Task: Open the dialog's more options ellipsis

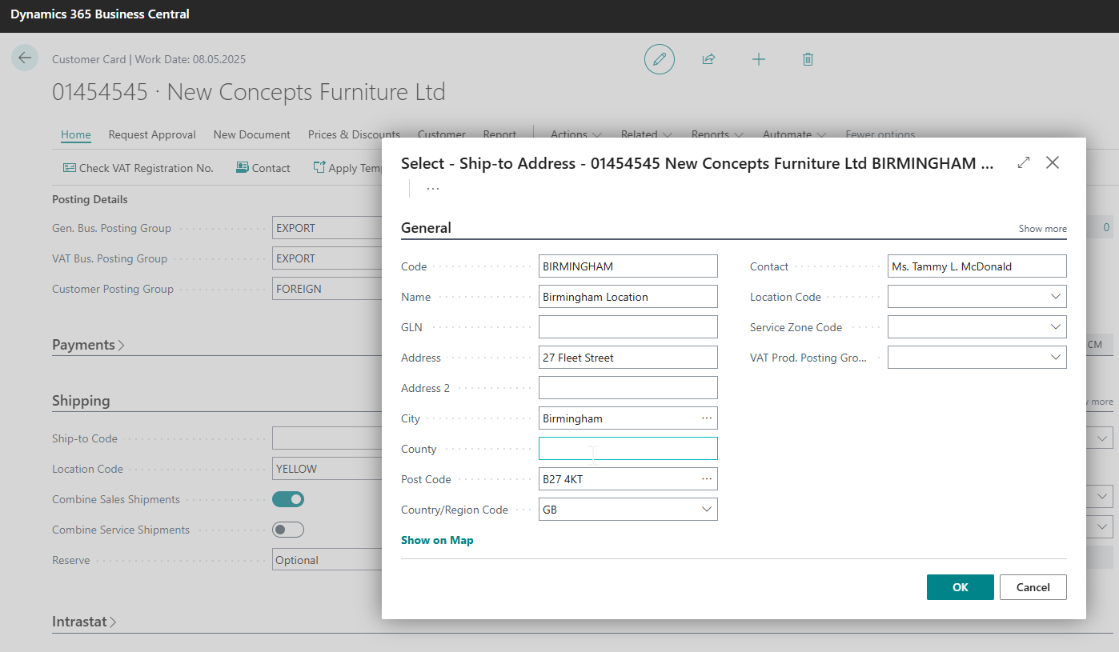Action: (433, 189)
